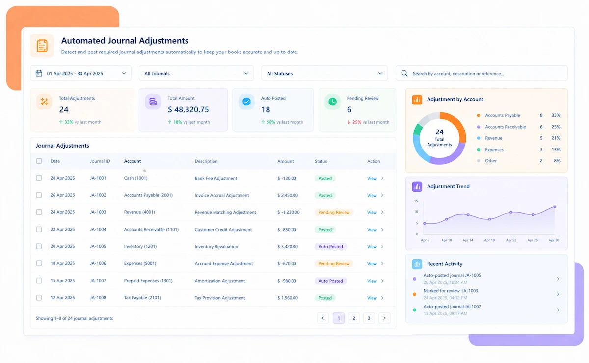Screen dimensions: 589x363
Task: Click the calendar icon in the date filter
Action: tap(39, 74)
